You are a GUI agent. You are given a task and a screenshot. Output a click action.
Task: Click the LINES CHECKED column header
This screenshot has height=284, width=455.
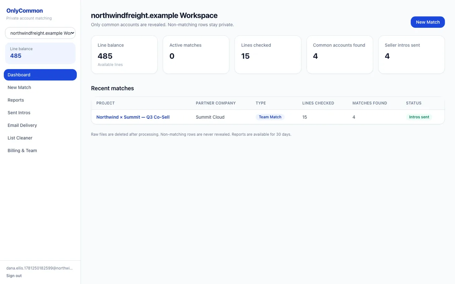(x=318, y=103)
